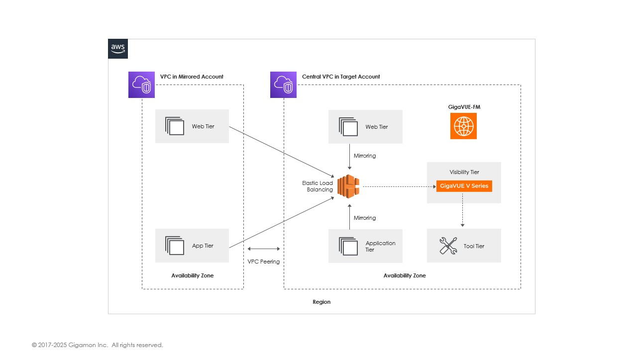Select the Visibility Tier label

click(464, 172)
